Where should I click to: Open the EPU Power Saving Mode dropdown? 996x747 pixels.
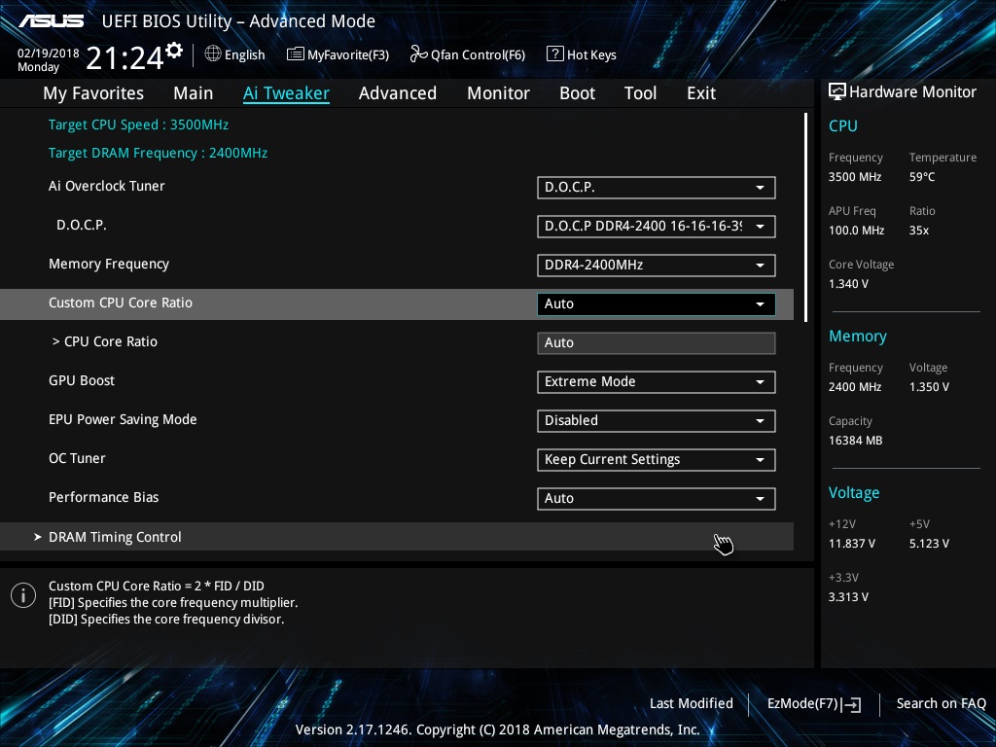click(657, 420)
